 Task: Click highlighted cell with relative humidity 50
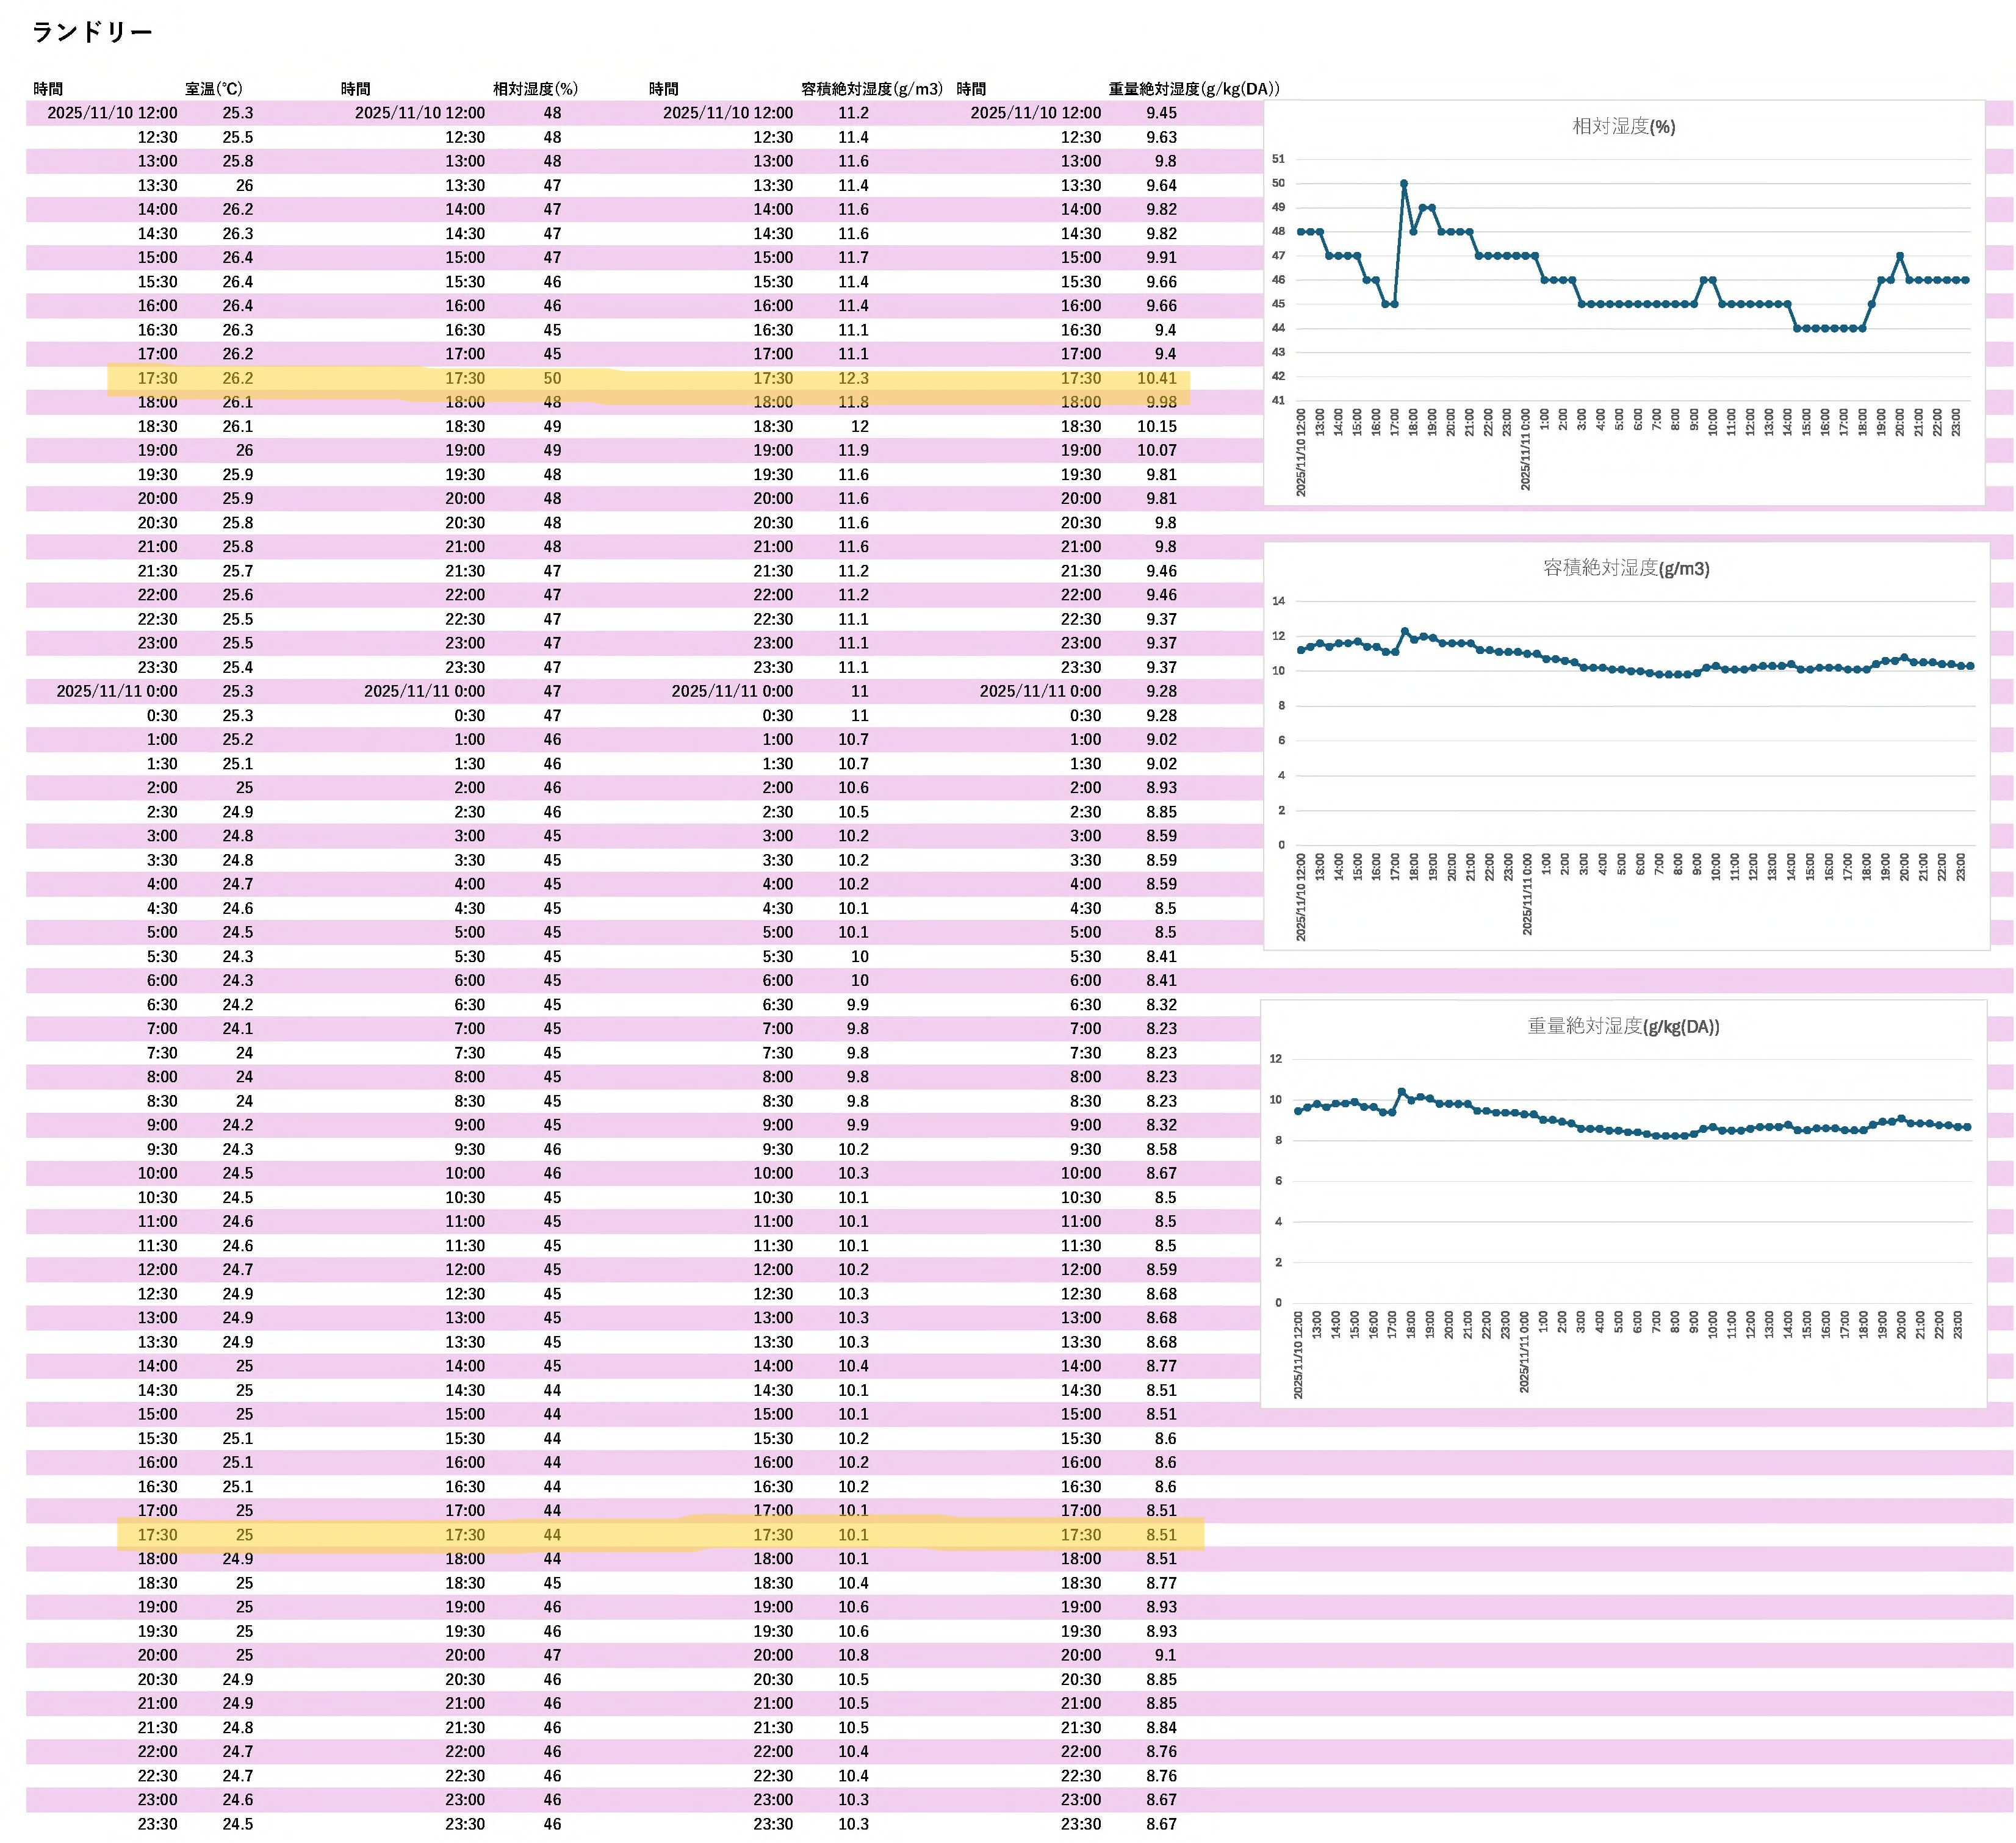[x=552, y=379]
